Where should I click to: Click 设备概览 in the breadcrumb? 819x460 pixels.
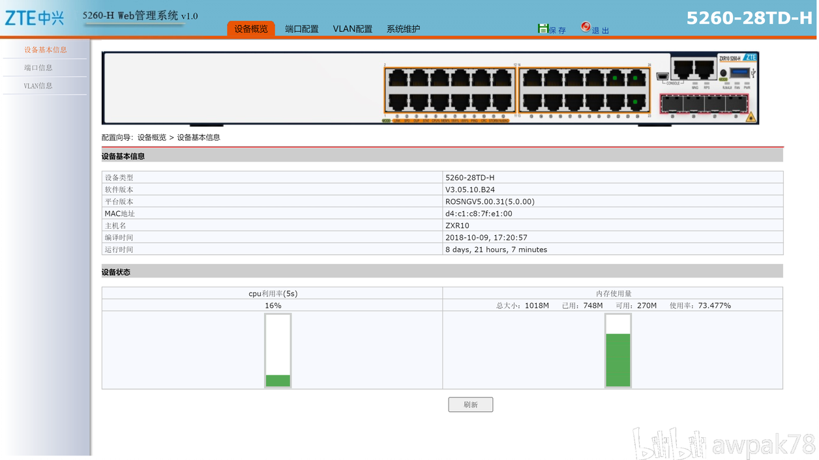[x=152, y=137]
